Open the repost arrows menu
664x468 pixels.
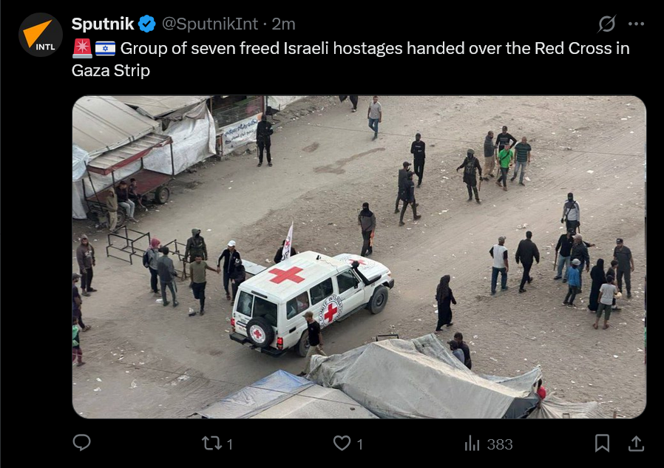point(211,444)
